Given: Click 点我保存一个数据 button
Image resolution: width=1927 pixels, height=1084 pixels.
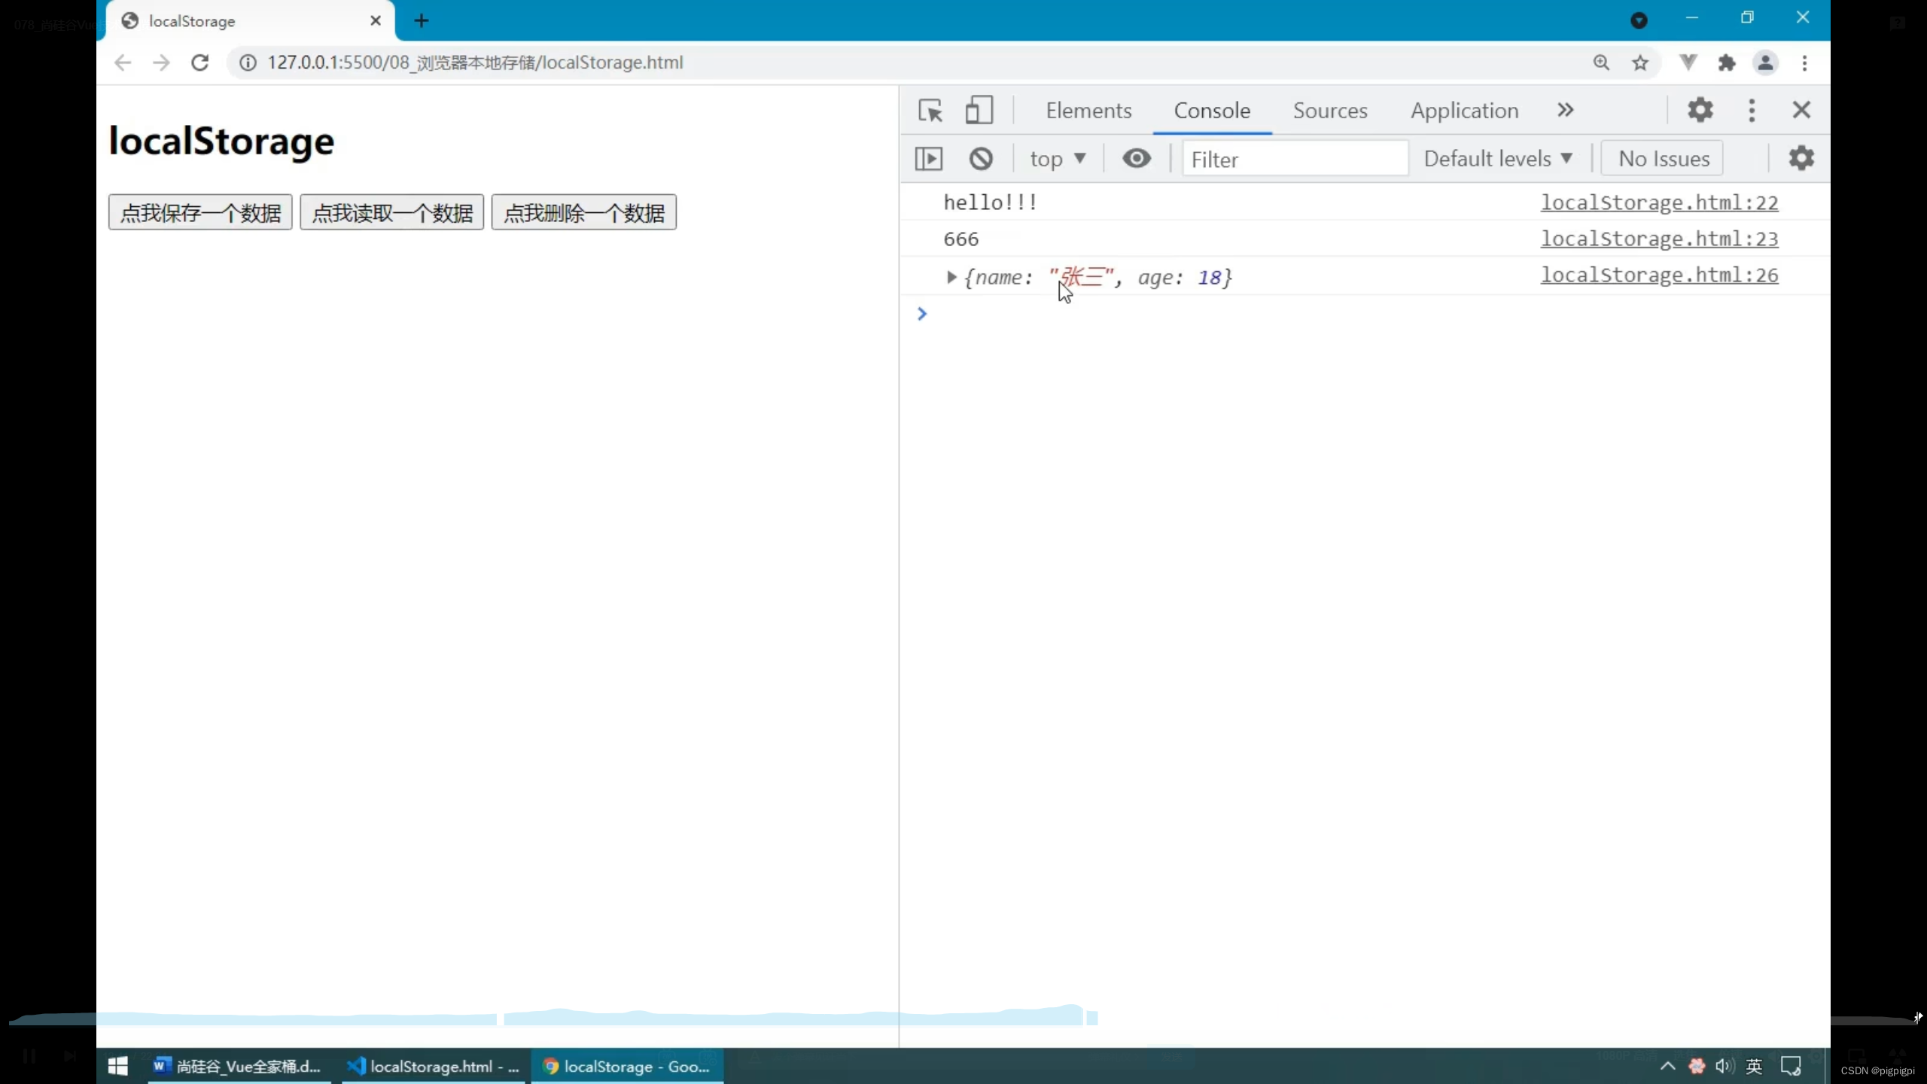Looking at the screenshot, I should pos(199,212).
